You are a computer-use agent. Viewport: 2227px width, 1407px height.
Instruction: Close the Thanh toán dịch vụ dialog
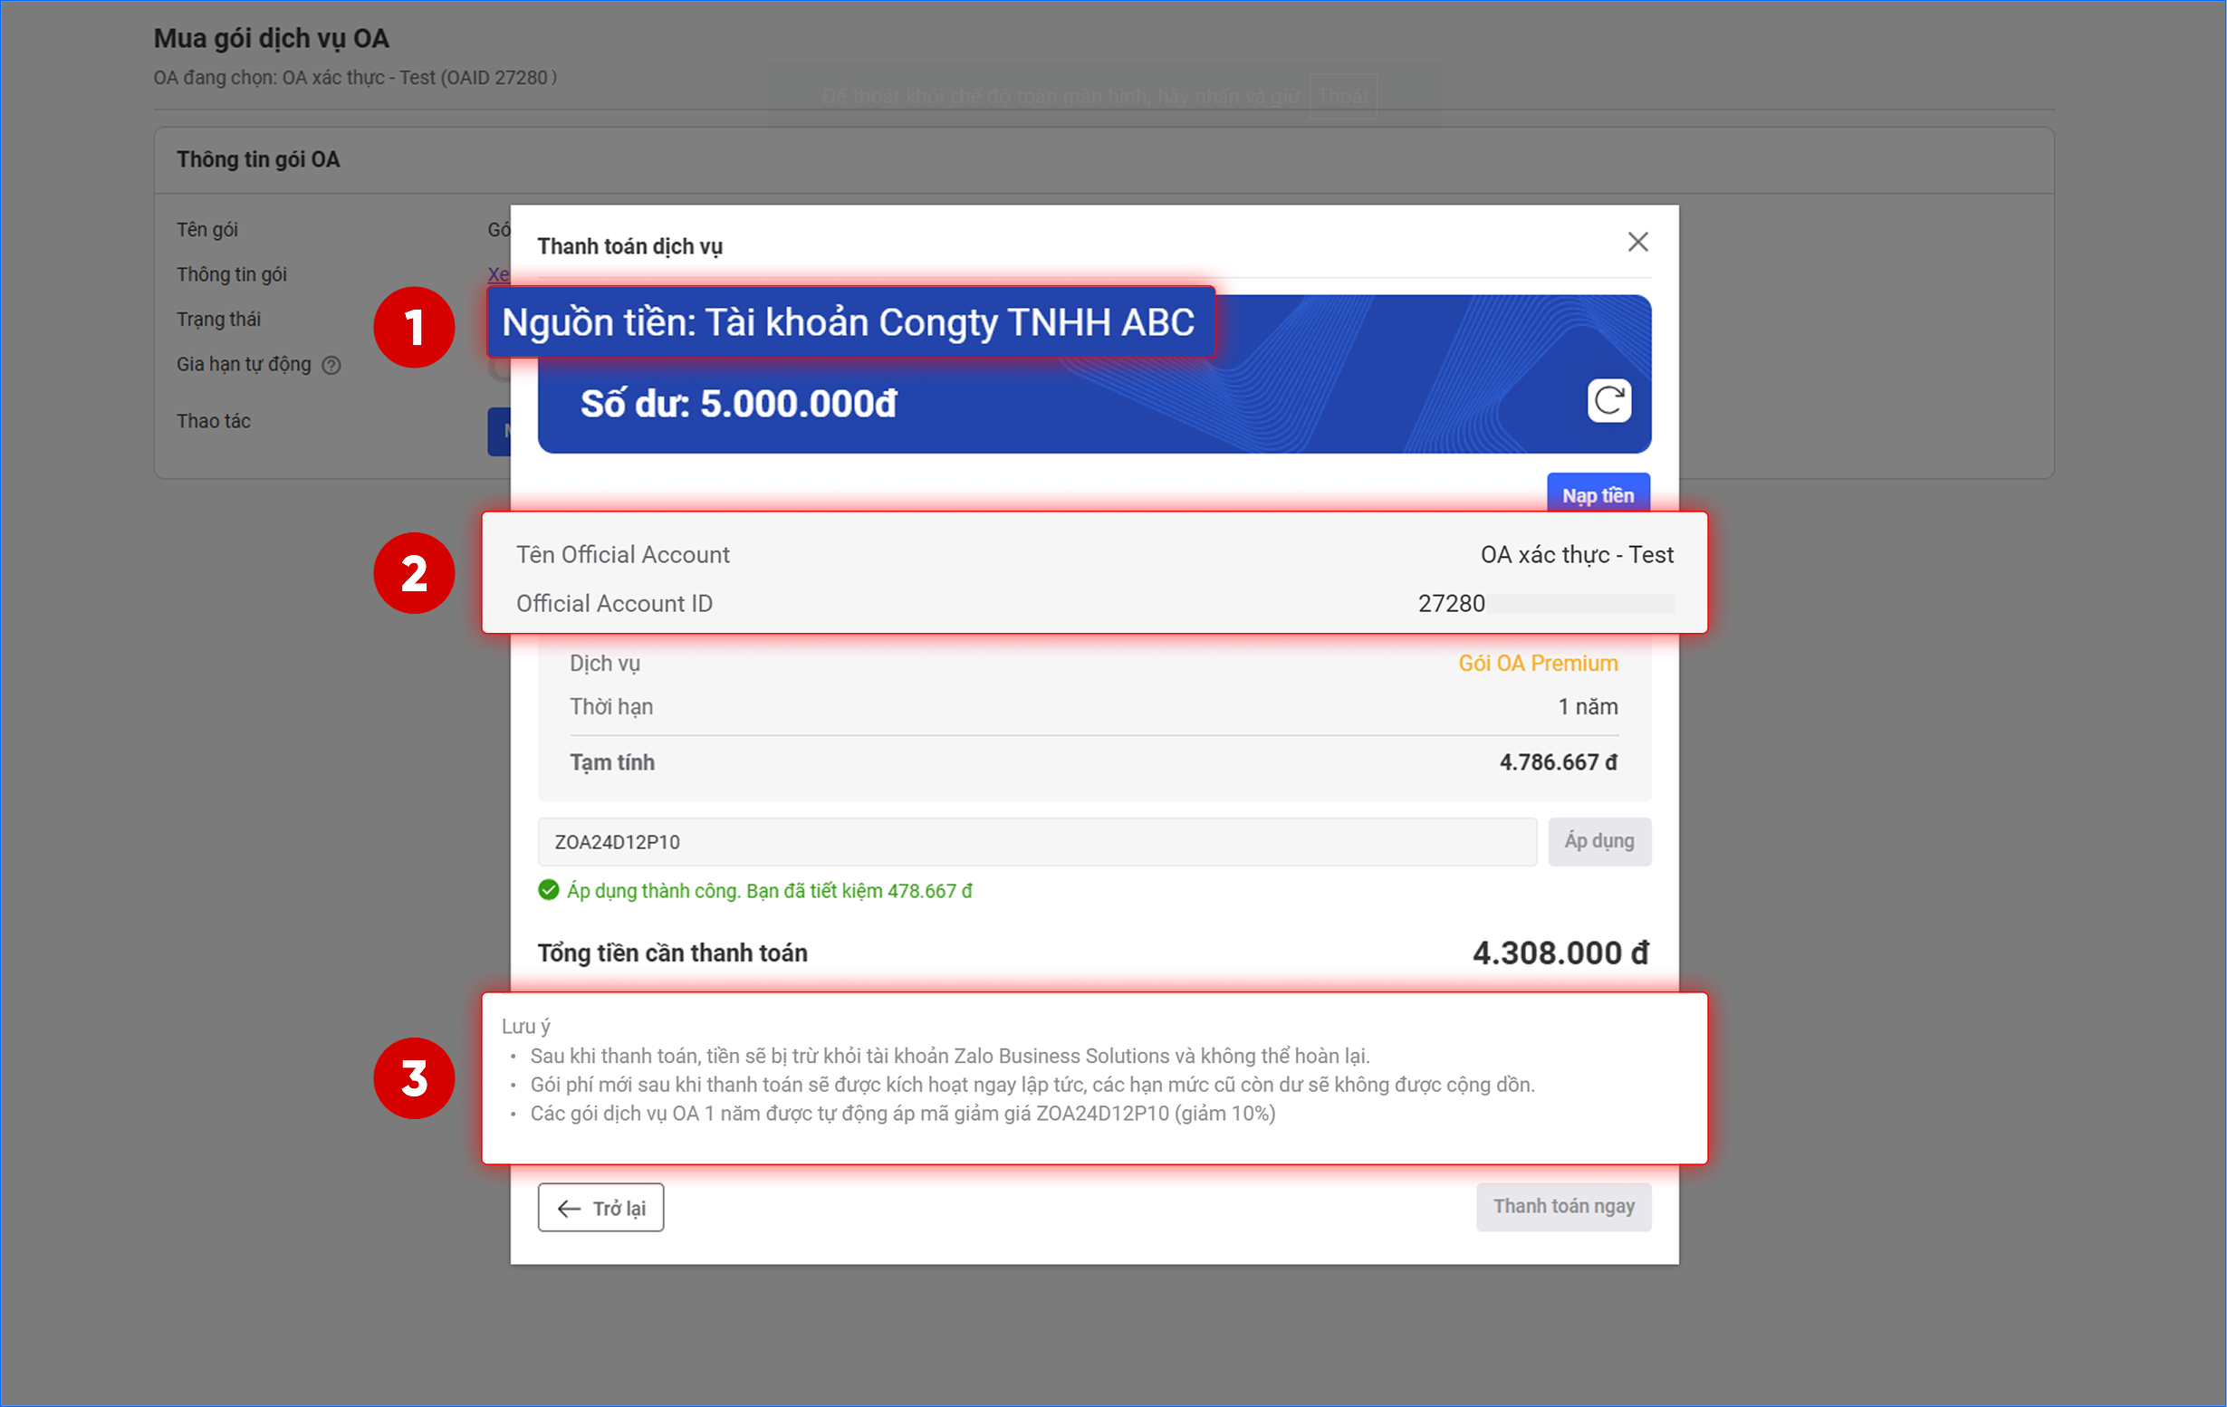click(1637, 243)
